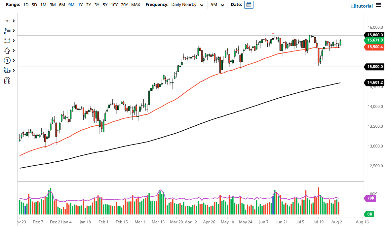Viewport: 387px width, 227px height.
Task: Open the annotation list tool
Action: [7, 31]
